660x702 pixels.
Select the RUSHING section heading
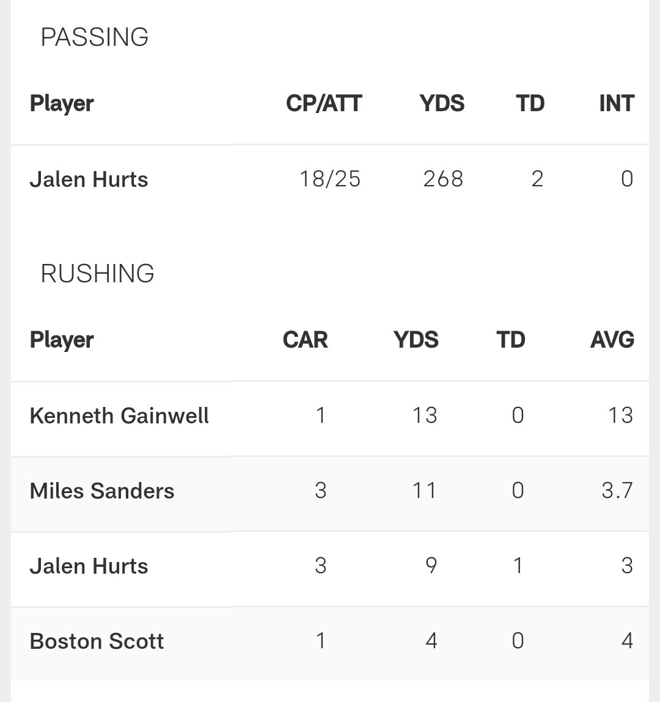[97, 274]
